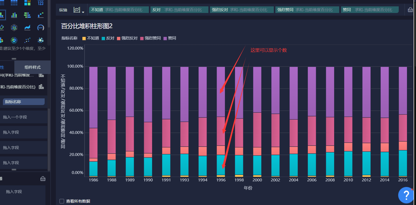Select the heat map table chart icon

[27, 3]
